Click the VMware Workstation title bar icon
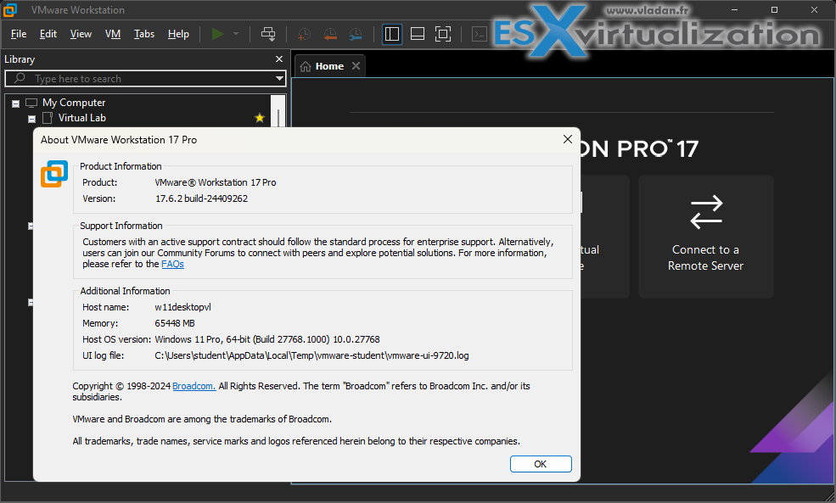Screen dimensions: 836x503 pyautogui.click(x=9, y=9)
